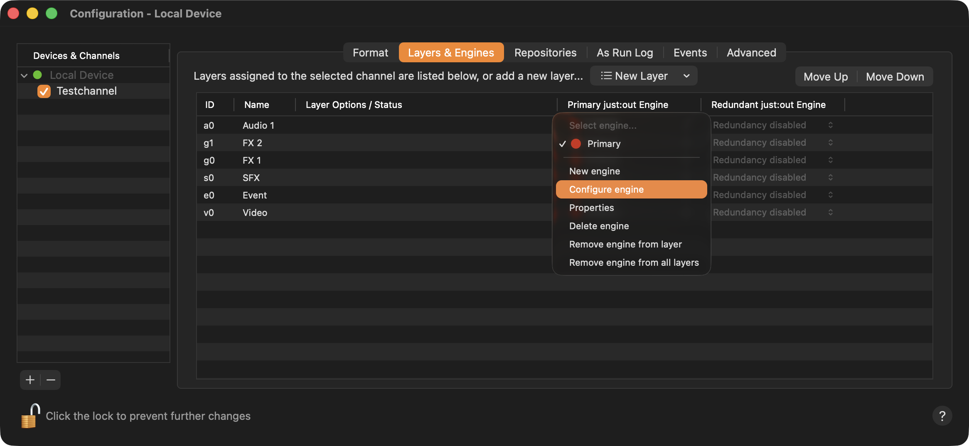
Task: Click layer ID e0
Action: tap(209, 195)
